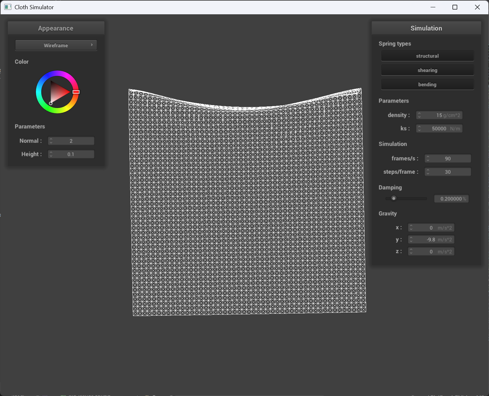
Task: Click the ks field stepper arrows
Action: 419,129
